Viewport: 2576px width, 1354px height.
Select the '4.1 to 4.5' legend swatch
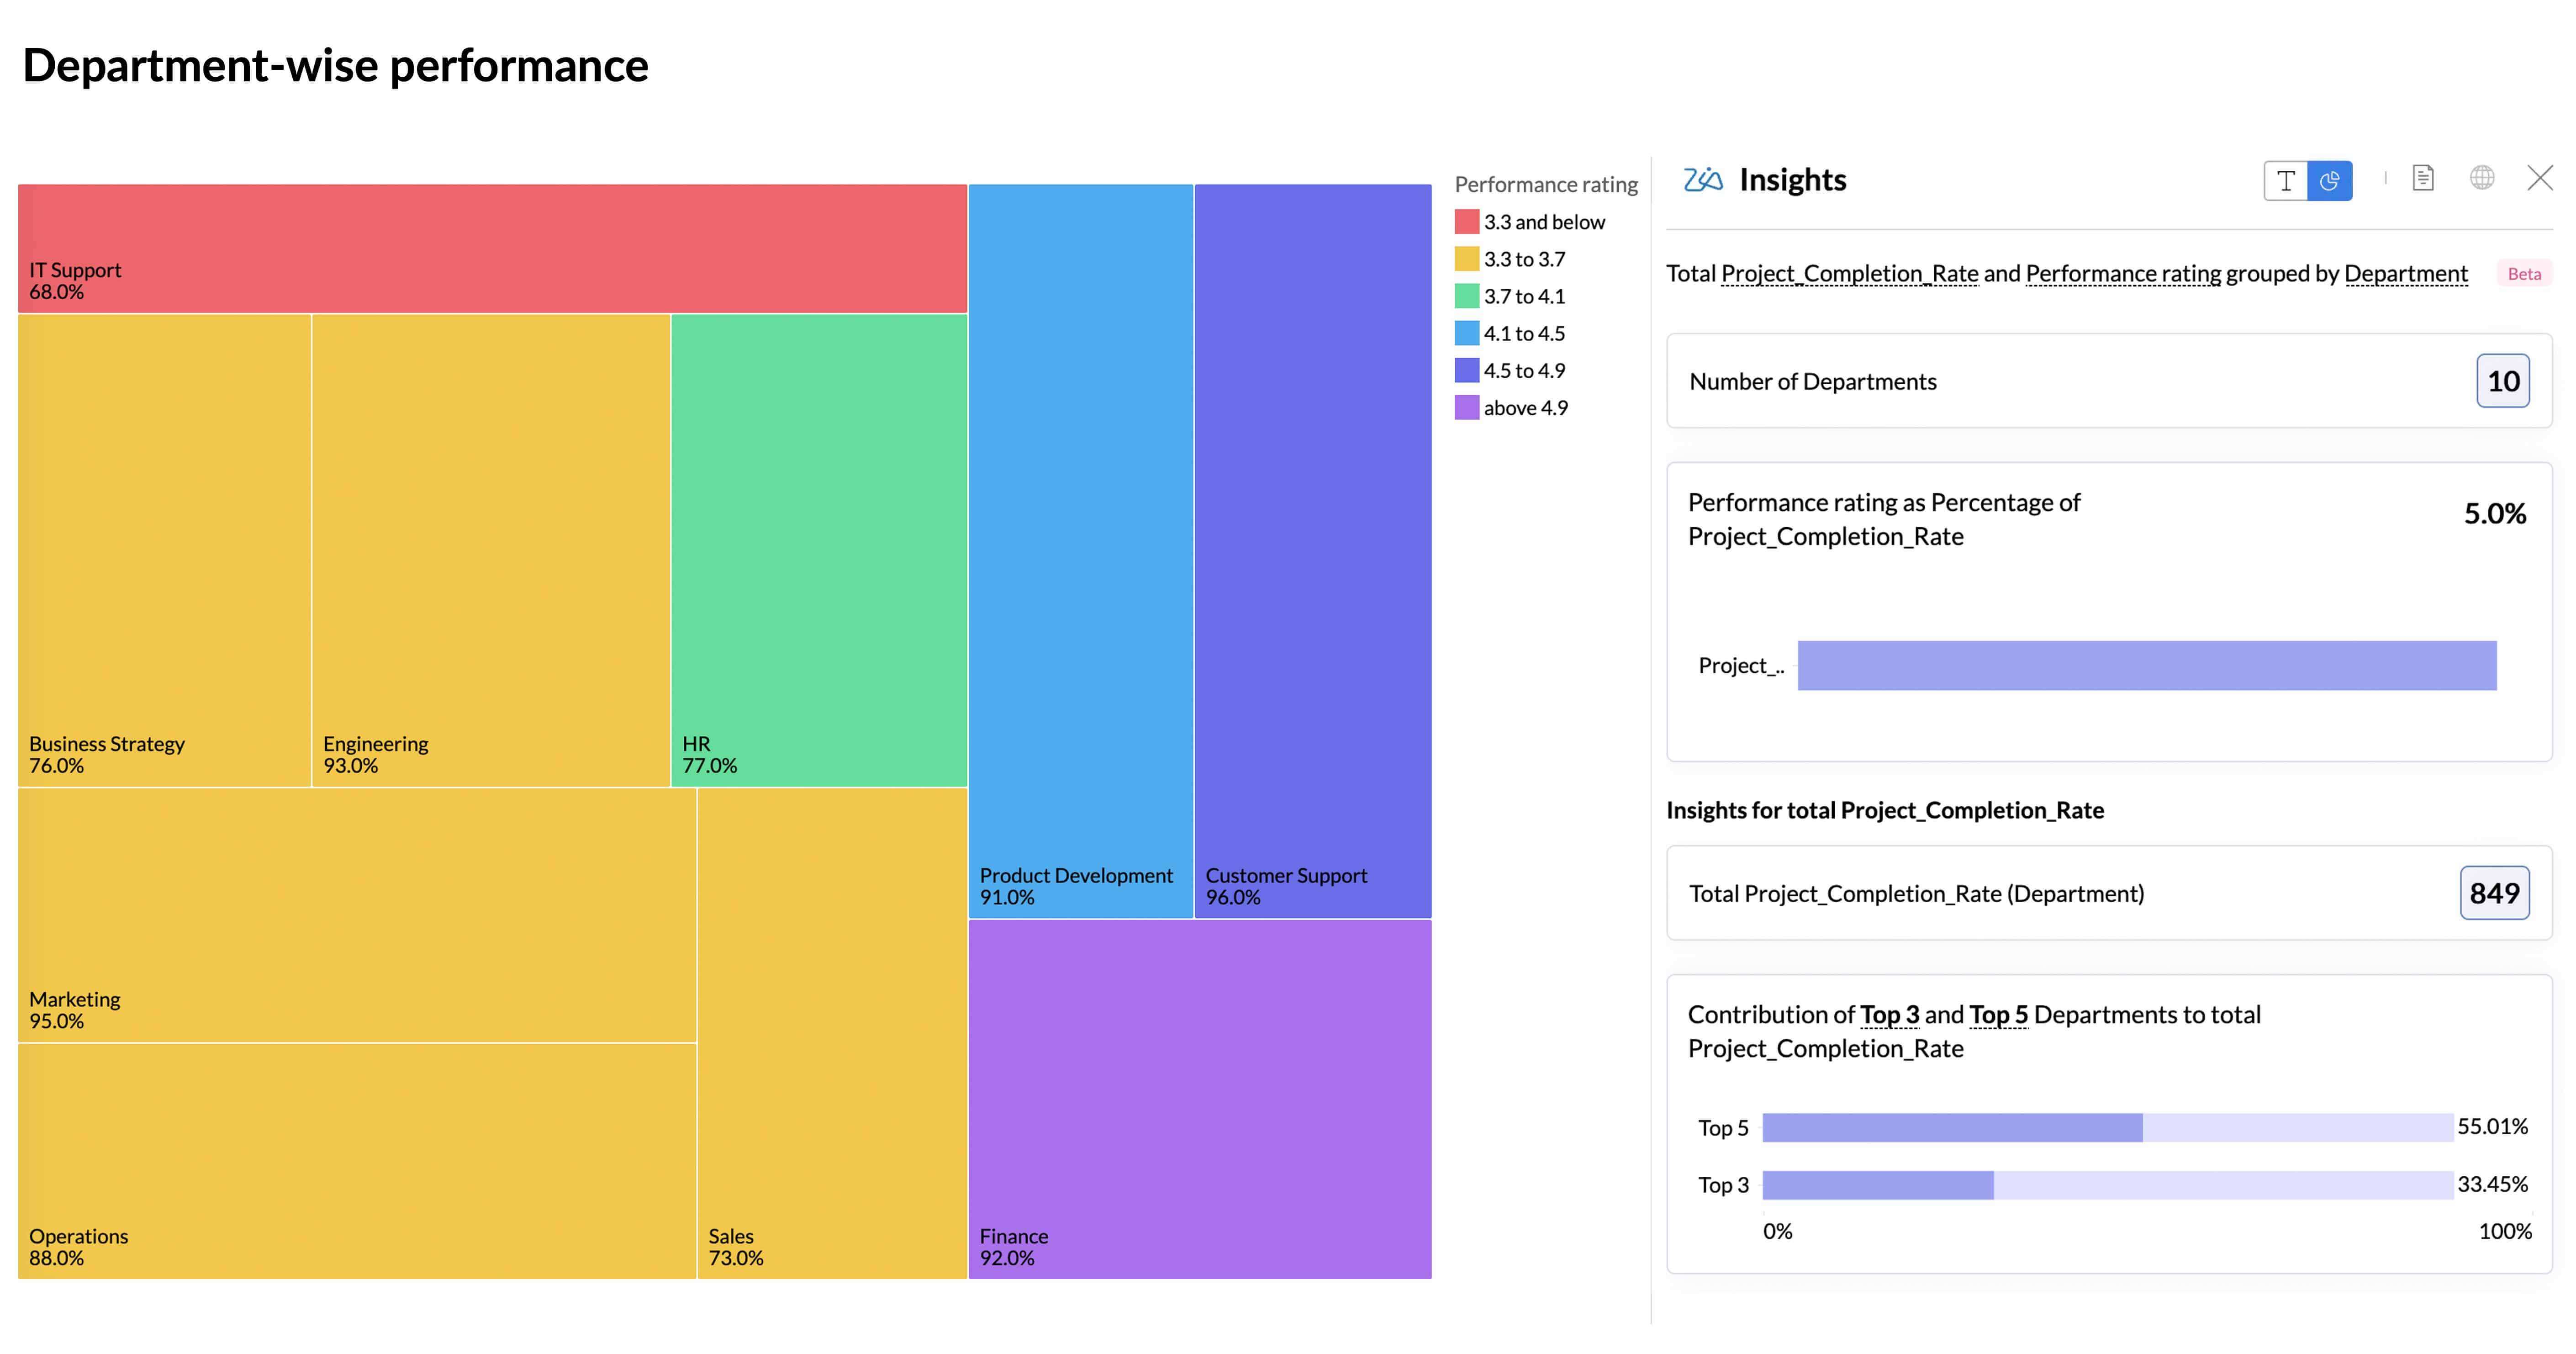[x=1467, y=333]
